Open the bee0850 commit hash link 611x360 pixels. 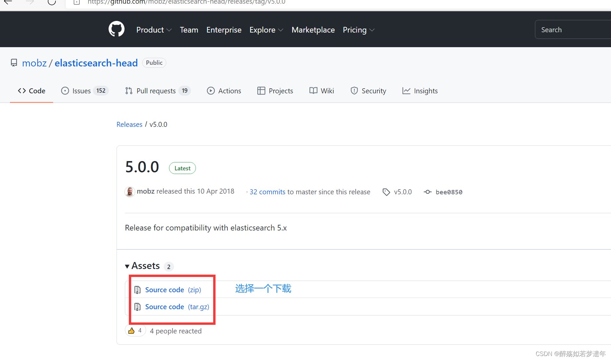tap(449, 192)
